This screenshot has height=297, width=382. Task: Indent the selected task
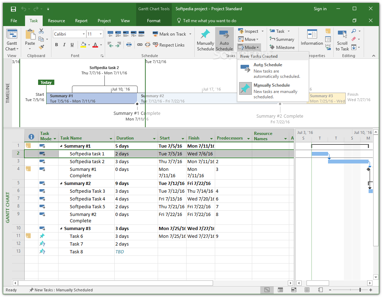pos(119,45)
